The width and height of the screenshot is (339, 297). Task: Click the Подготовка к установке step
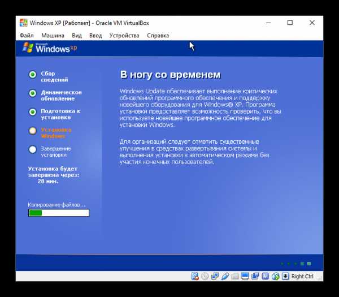(x=60, y=114)
